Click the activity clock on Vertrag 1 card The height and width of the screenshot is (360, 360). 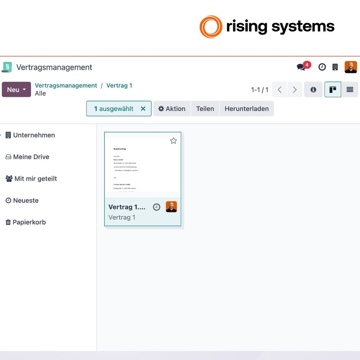[156, 207]
